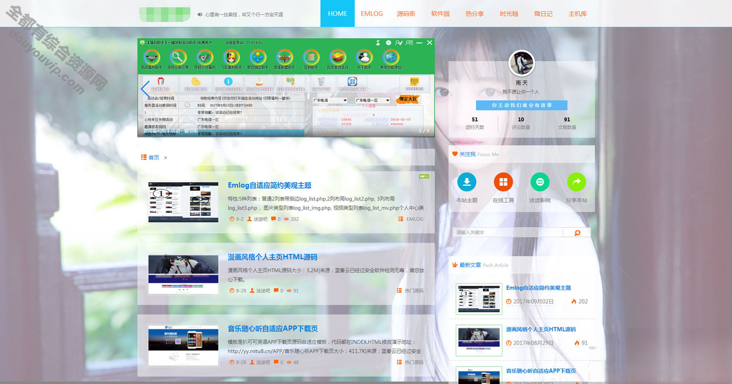This screenshot has width=732, height=384.
Task: Open 本站主题 download icon
Action: pyautogui.click(x=467, y=182)
